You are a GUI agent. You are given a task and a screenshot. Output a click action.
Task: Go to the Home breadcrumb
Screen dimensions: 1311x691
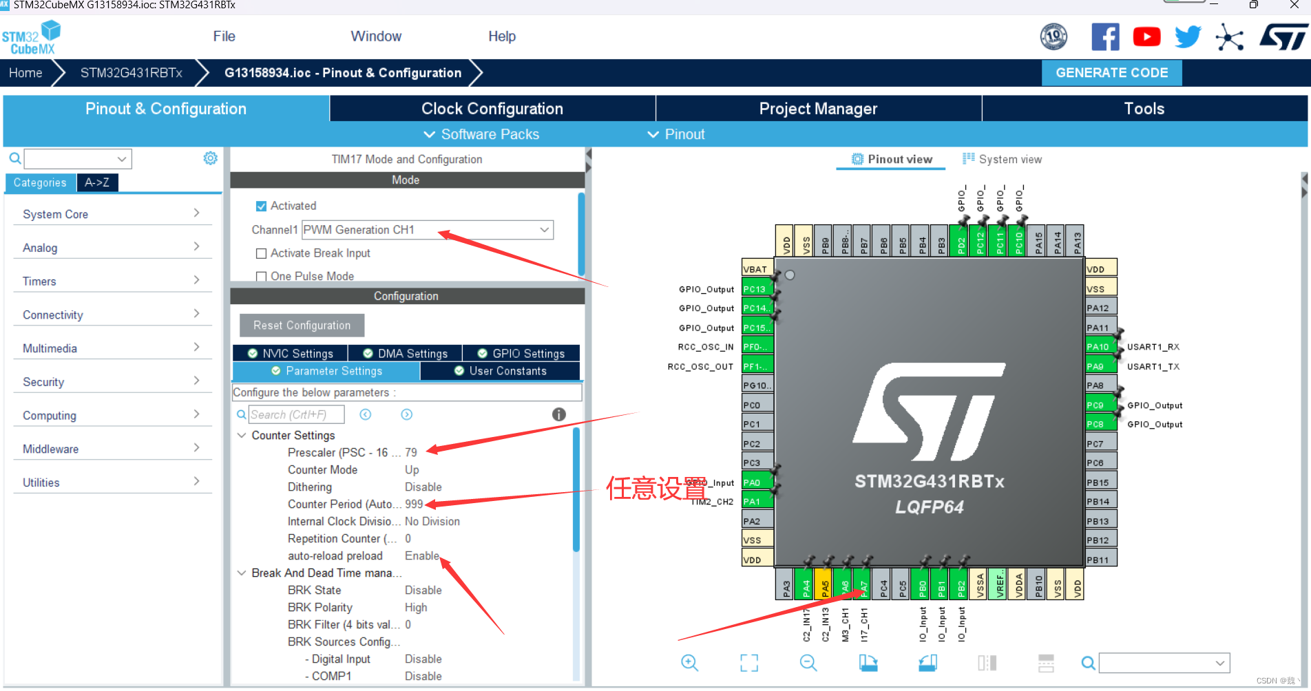(x=25, y=73)
